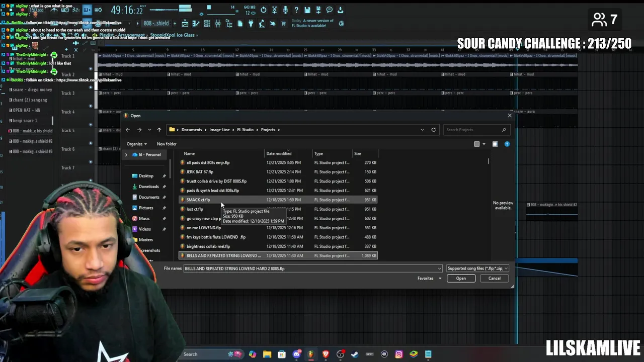Click the chat speech bubble icon
The height and width of the screenshot is (362, 644).
pyautogui.click(x=329, y=10)
